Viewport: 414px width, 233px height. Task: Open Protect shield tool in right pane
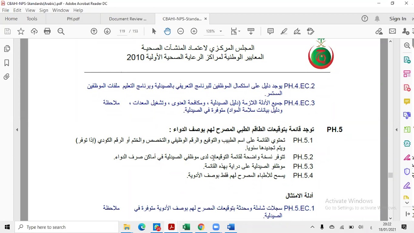click(407, 172)
